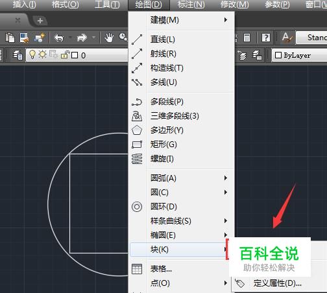Click the text style A icon
This screenshot has width=327, height=293.
pos(287,38)
